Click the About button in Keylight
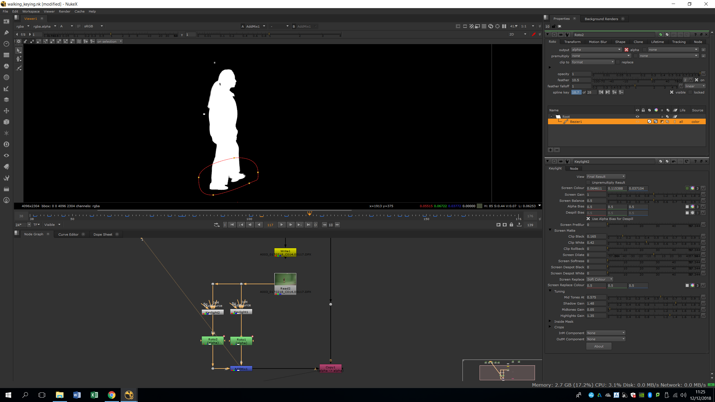The image size is (715, 402). tap(599, 346)
